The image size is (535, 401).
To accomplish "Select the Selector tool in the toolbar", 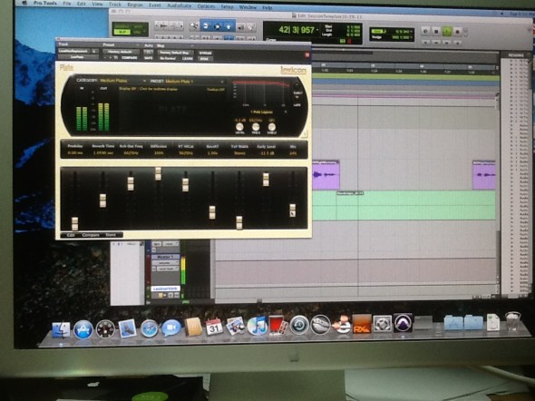I will point(218,26).
